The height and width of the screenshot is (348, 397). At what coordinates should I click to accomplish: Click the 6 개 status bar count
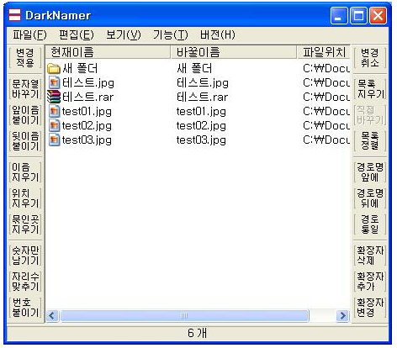tap(197, 333)
